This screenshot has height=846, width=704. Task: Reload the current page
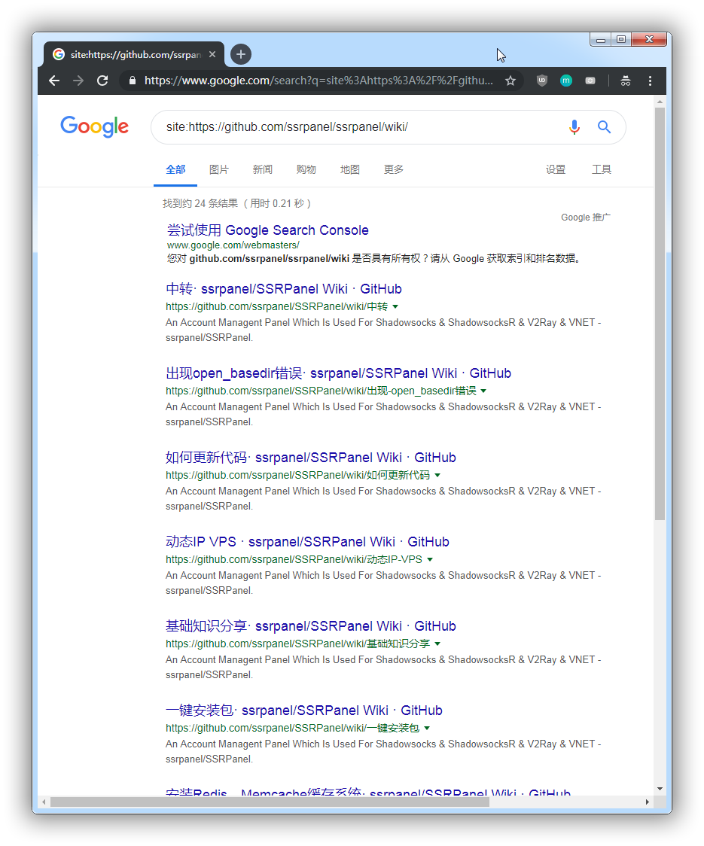click(x=102, y=81)
